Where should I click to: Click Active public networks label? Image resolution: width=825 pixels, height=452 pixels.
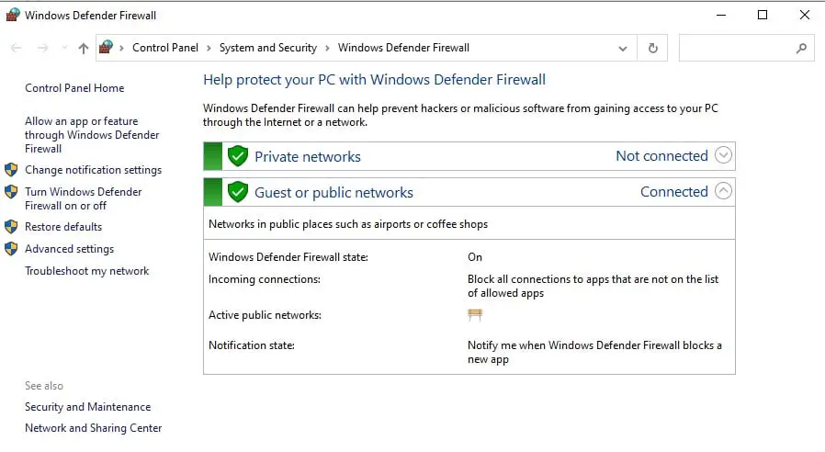pos(265,315)
